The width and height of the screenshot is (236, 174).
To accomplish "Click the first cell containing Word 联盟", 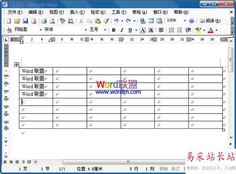I will [x=36, y=71].
